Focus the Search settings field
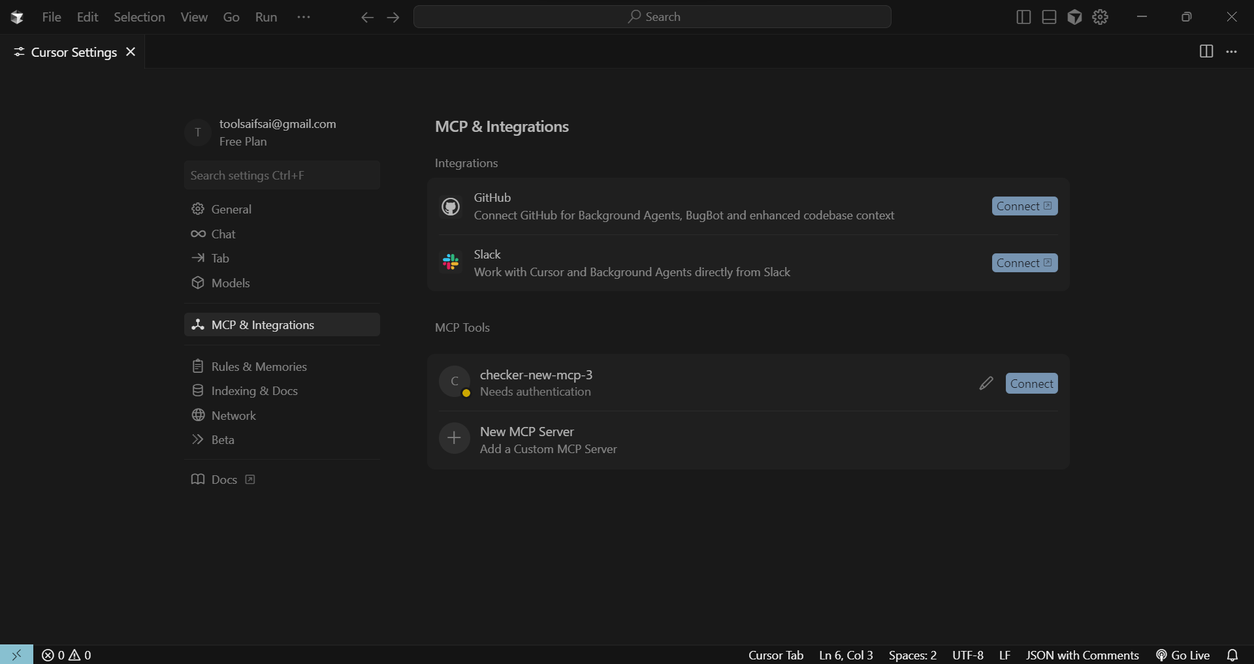1254x664 pixels. (282, 175)
